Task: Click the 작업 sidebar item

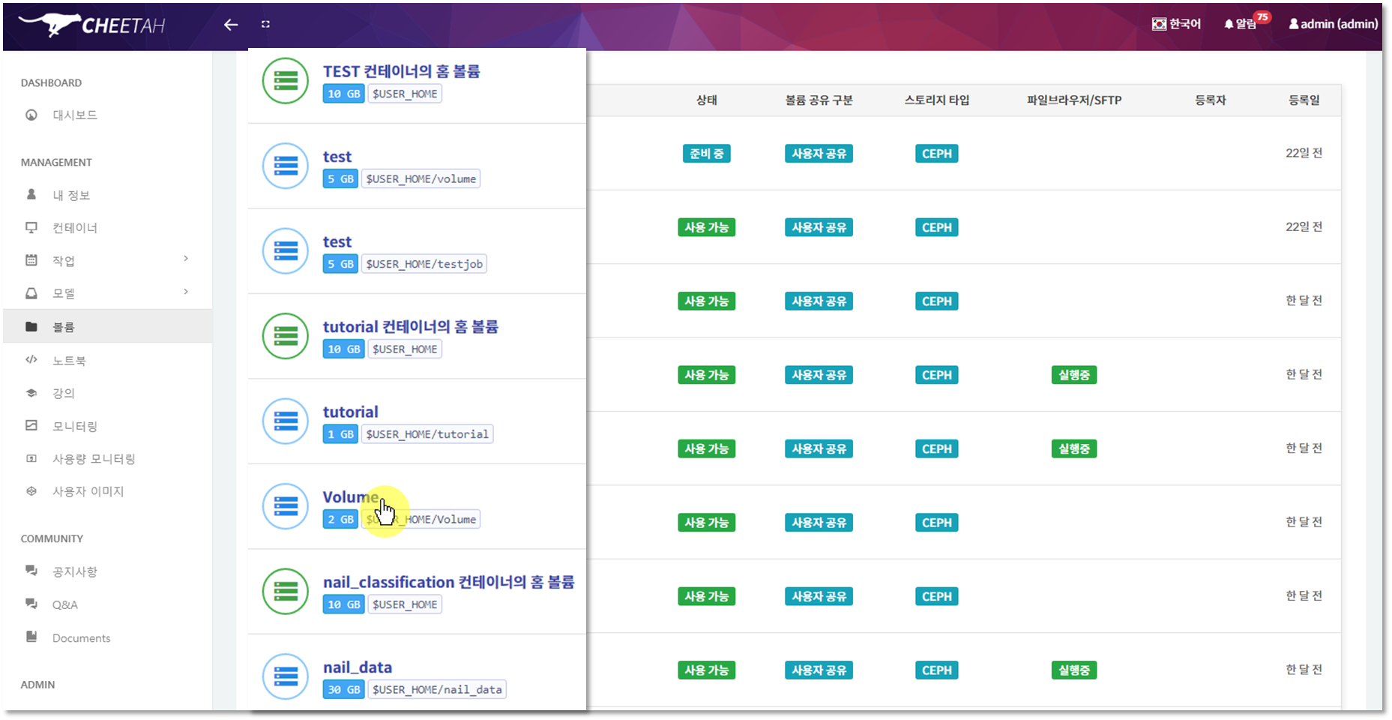Action: [64, 261]
